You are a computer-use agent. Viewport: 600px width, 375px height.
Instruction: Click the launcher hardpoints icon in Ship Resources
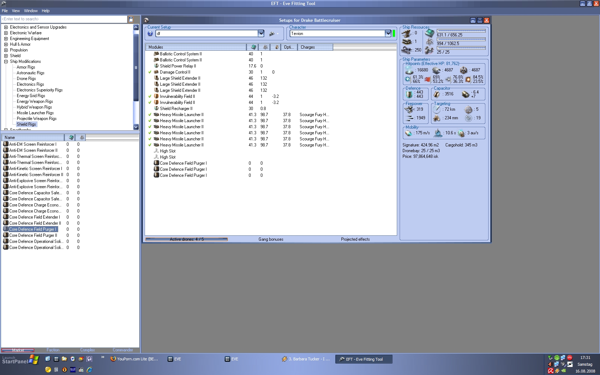tap(406, 41)
